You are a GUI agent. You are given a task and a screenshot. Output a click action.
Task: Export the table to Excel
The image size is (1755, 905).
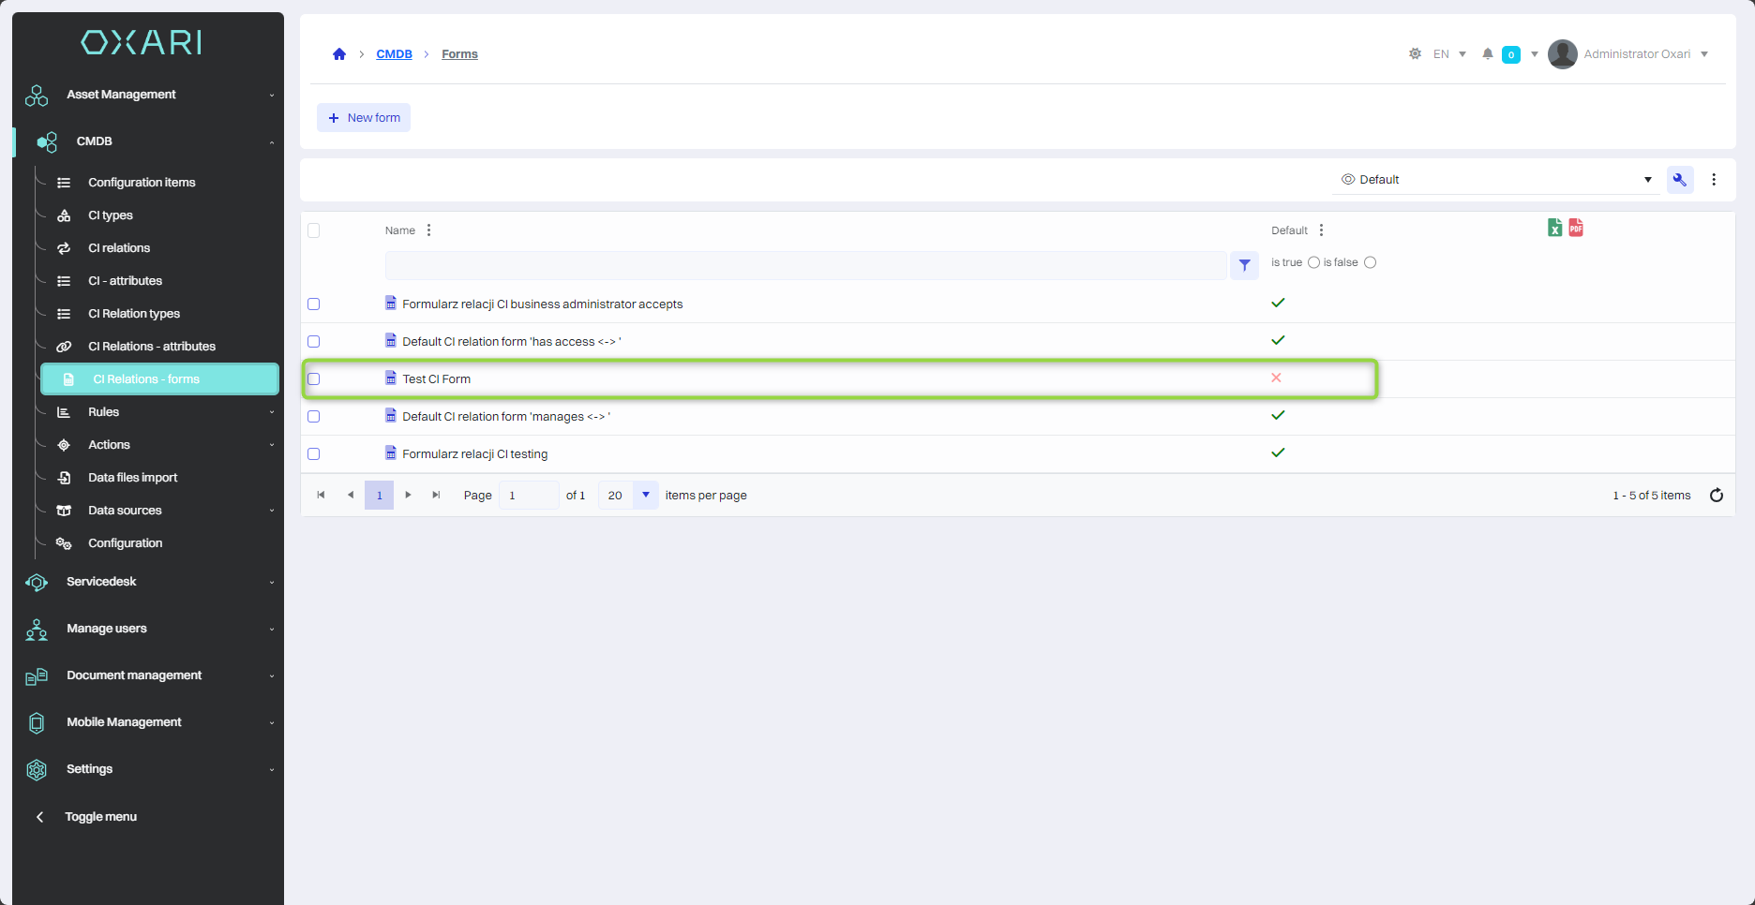(1554, 228)
